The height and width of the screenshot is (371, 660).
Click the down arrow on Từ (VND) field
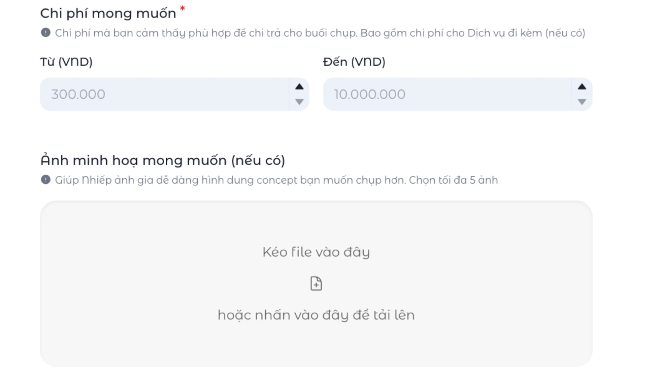click(x=300, y=102)
